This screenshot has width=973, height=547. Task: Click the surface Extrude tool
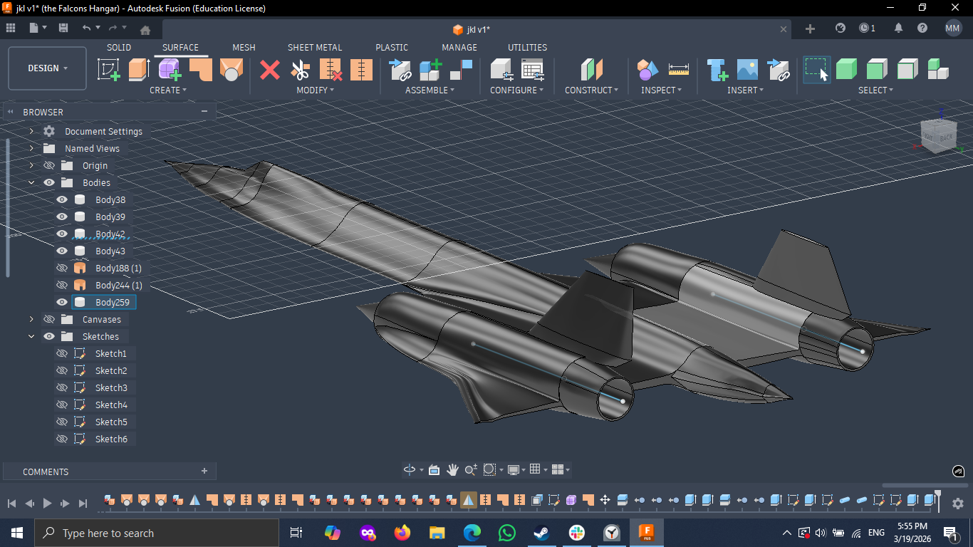[x=139, y=70]
